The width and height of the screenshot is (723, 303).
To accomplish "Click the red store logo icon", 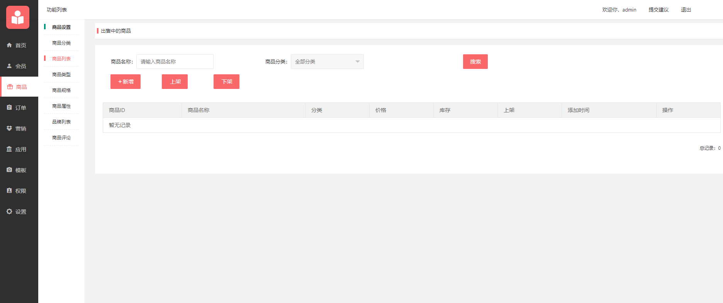I will 18,17.
